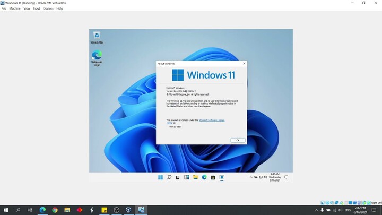Click the VirtualBox display status indicator

tap(350, 203)
